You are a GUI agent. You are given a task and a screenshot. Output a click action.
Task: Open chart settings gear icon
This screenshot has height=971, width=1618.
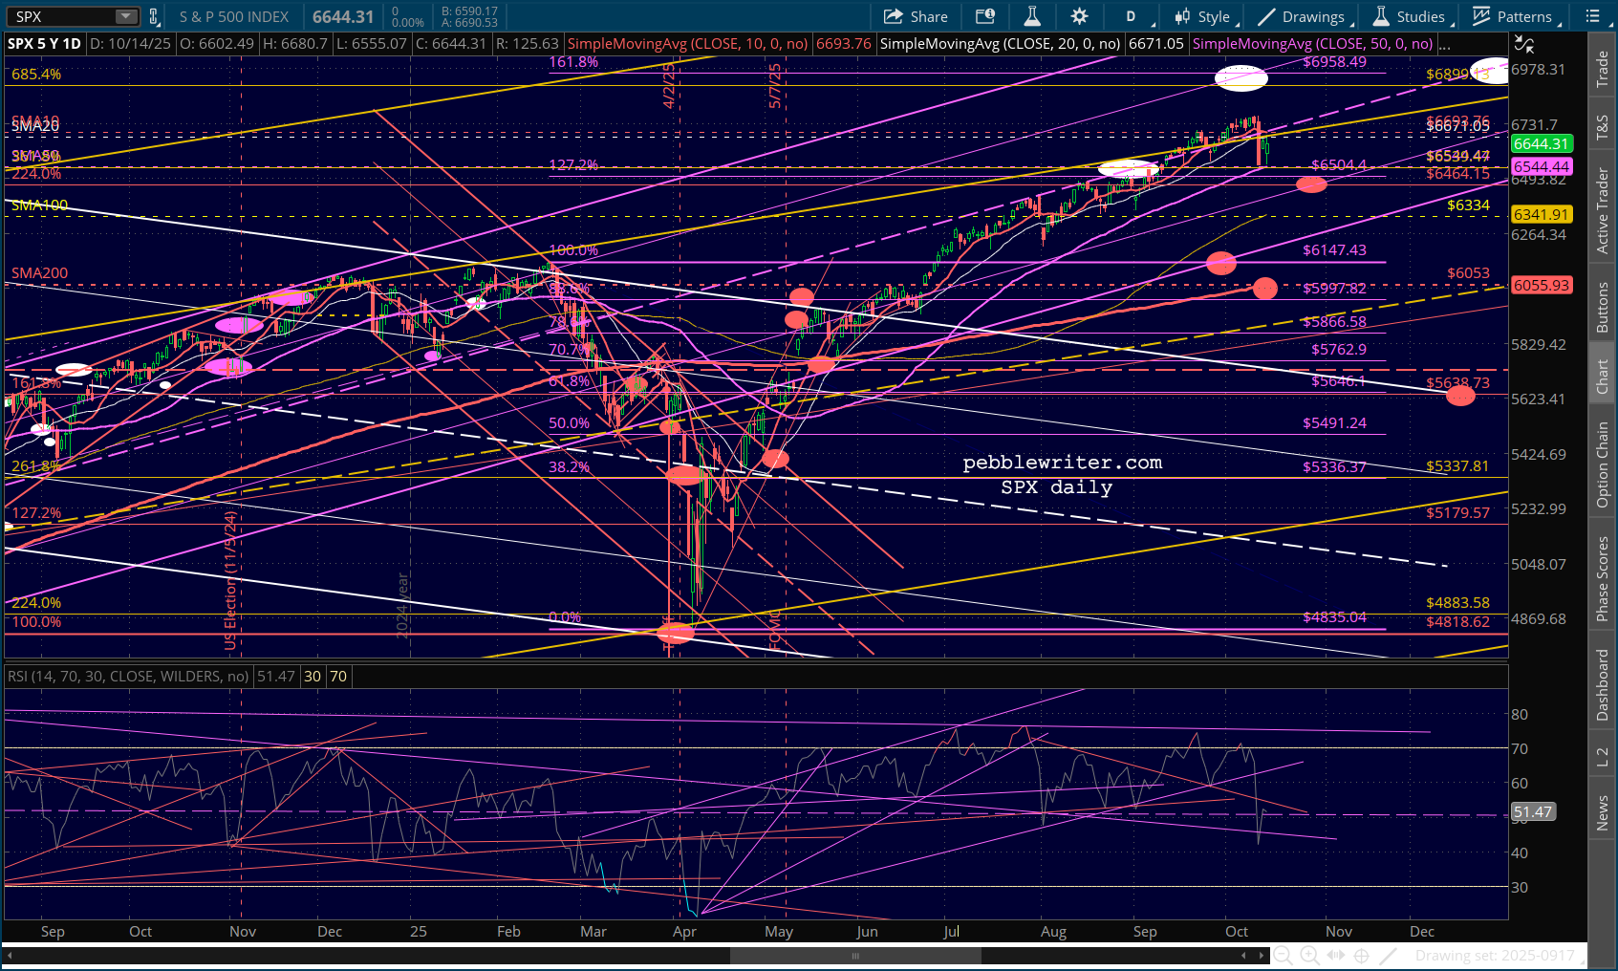tap(1079, 16)
